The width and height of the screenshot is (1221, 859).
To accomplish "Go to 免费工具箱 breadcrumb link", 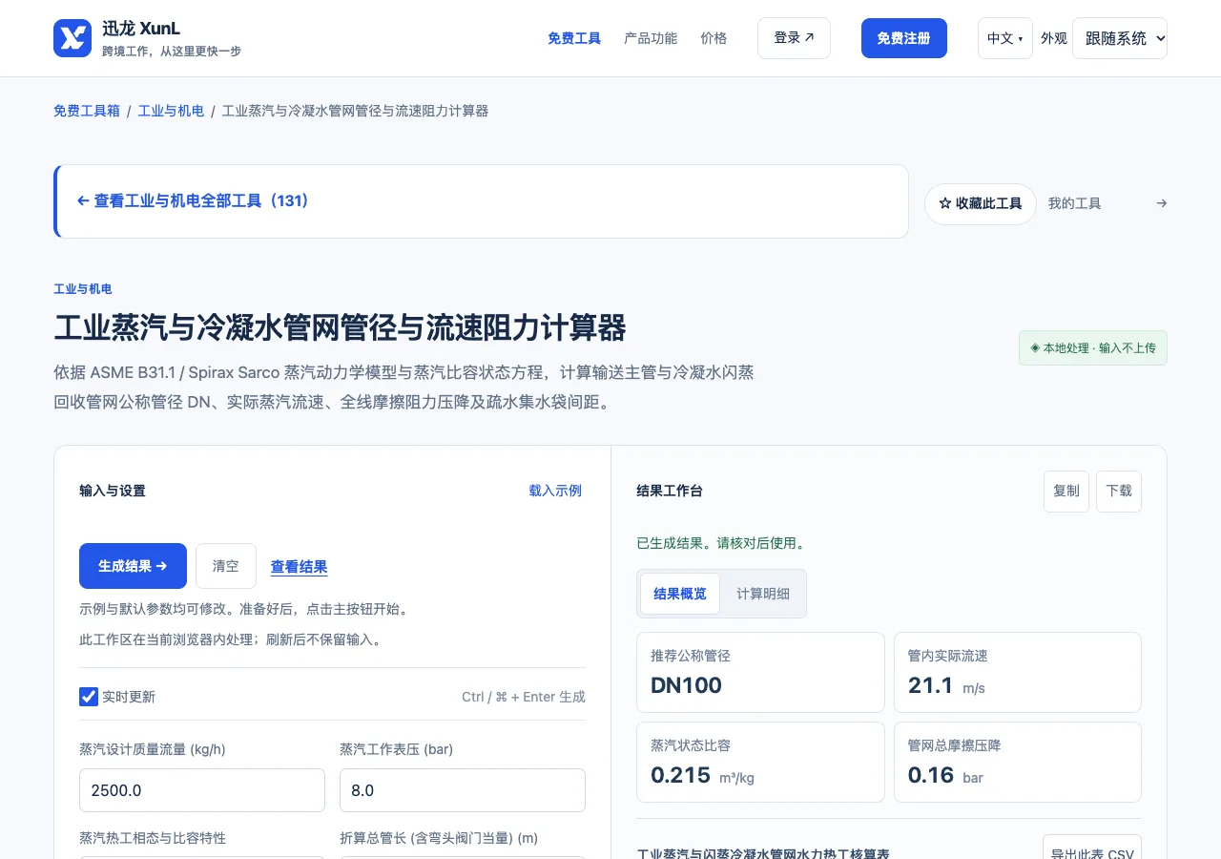I will point(87,111).
